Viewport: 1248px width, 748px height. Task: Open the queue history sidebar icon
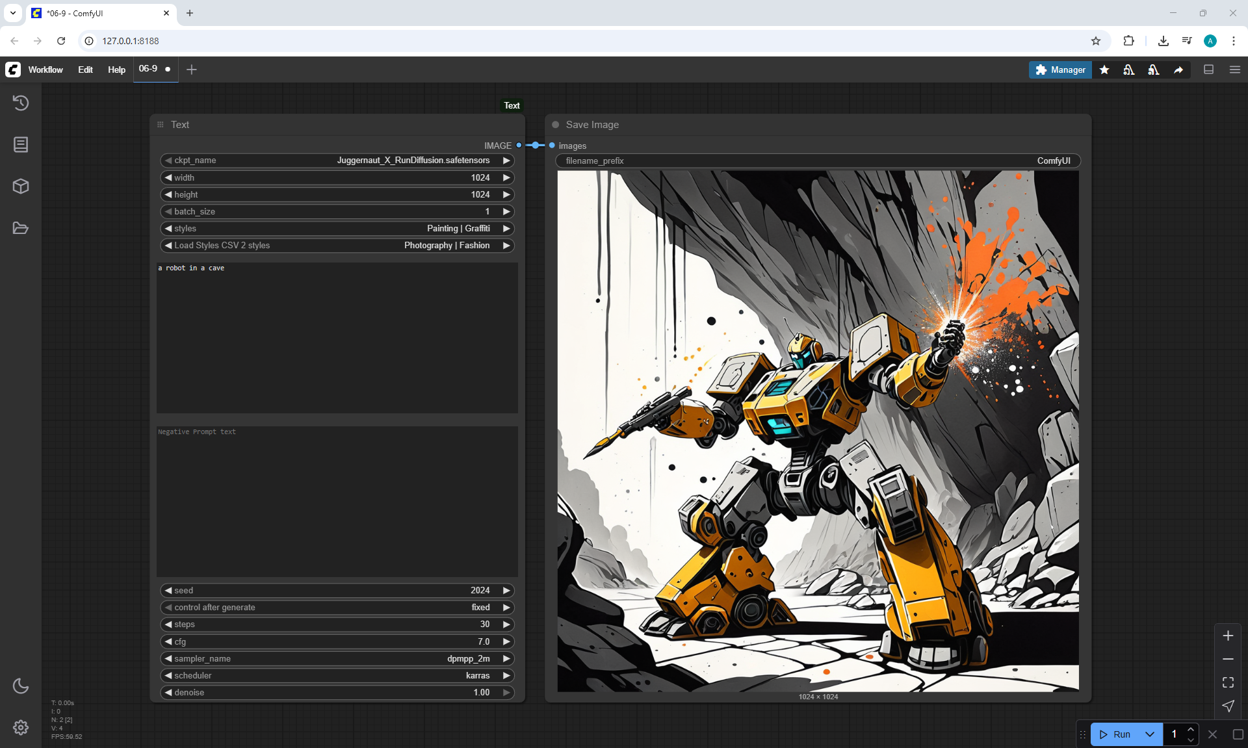(x=21, y=103)
